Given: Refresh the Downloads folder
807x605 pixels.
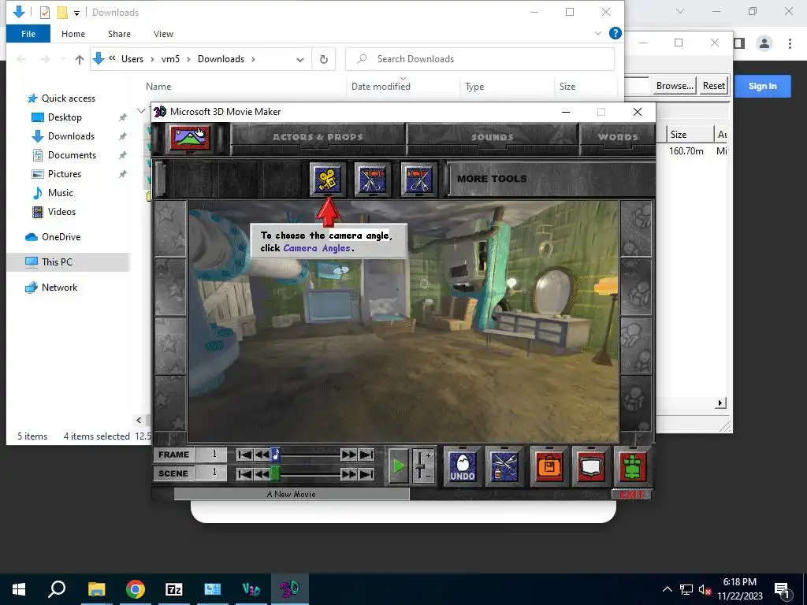Looking at the screenshot, I should 324,59.
